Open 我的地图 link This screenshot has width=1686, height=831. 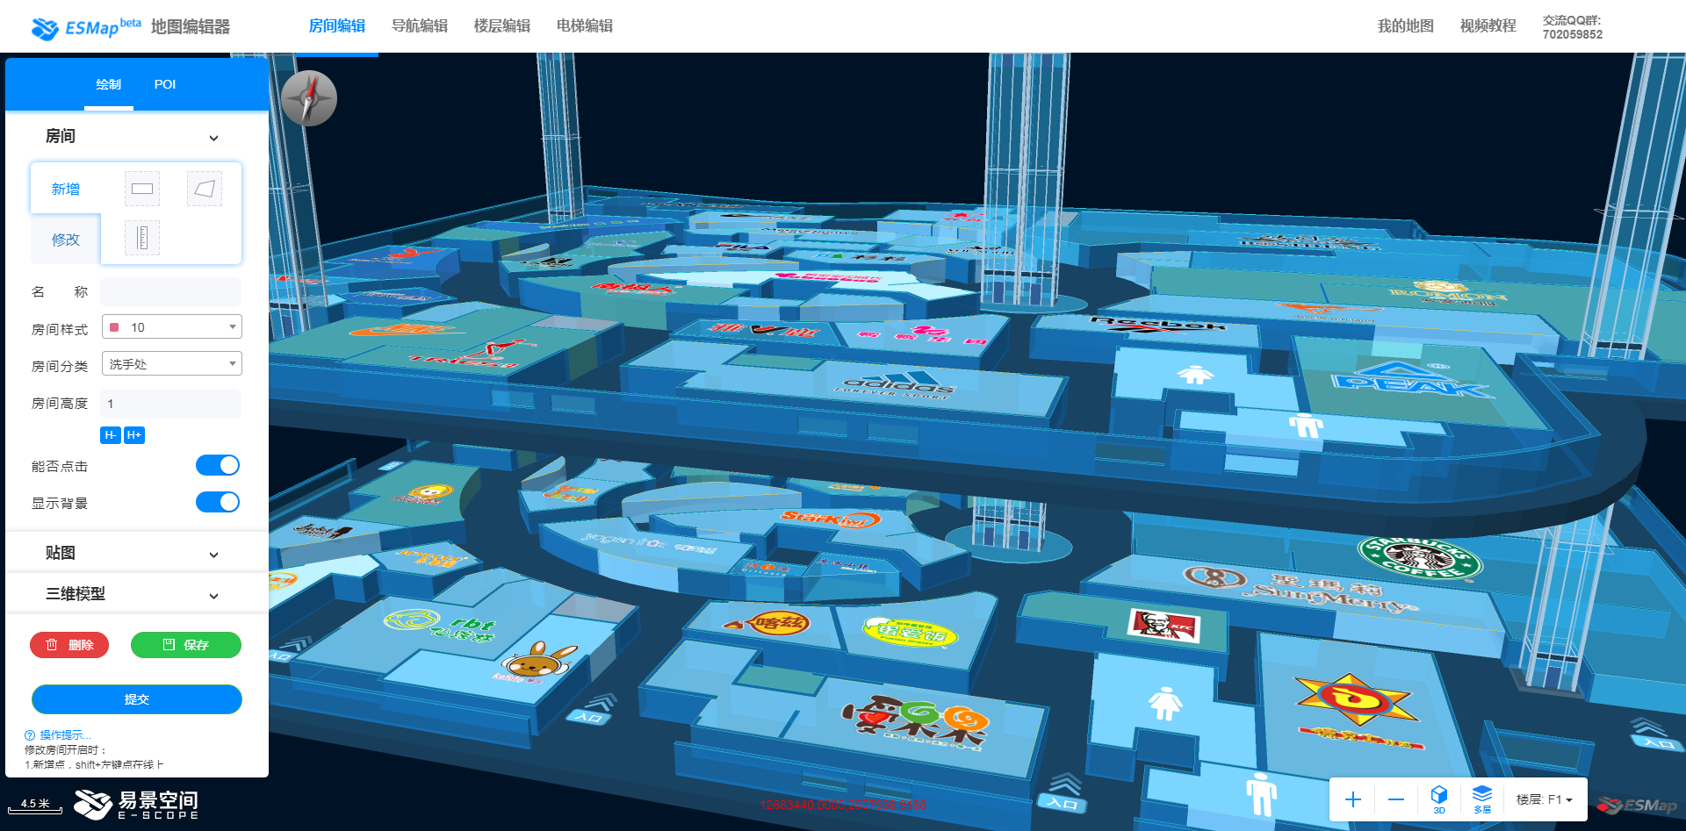tap(1406, 26)
